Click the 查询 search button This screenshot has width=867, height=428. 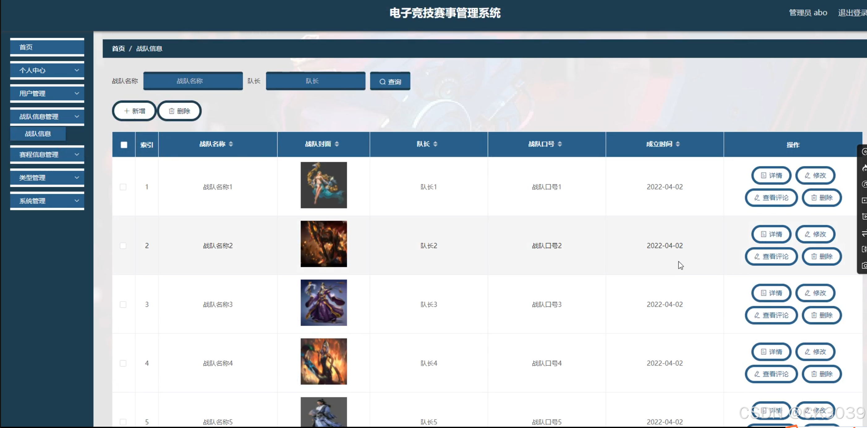click(x=390, y=82)
